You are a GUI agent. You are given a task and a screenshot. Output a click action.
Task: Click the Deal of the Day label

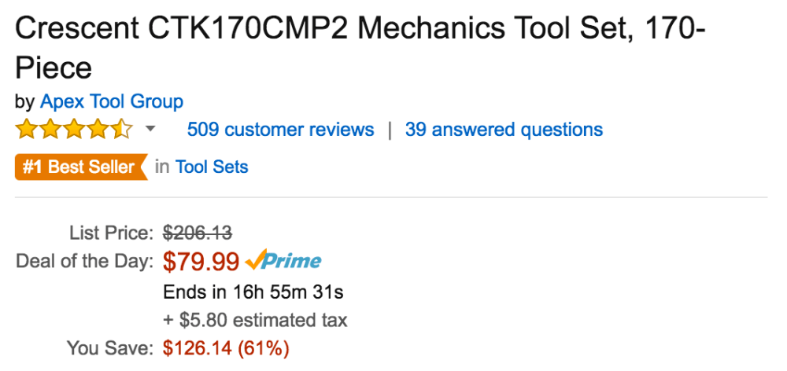tap(85, 262)
